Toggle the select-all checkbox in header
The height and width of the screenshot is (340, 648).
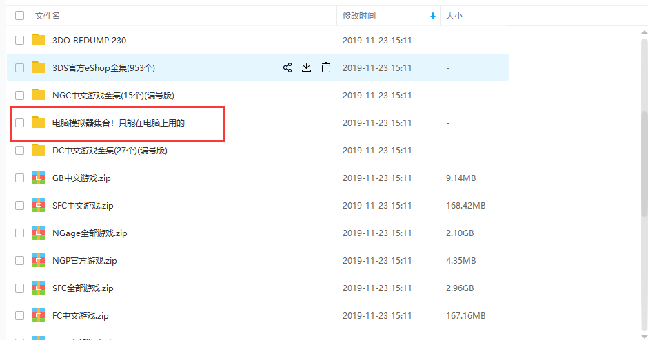click(19, 16)
